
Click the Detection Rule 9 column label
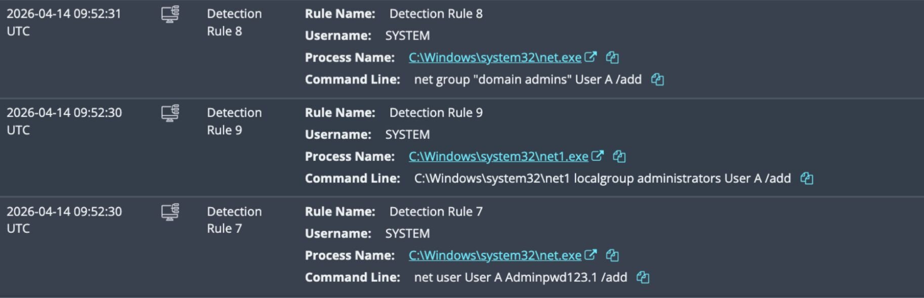pyautogui.click(x=234, y=121)
